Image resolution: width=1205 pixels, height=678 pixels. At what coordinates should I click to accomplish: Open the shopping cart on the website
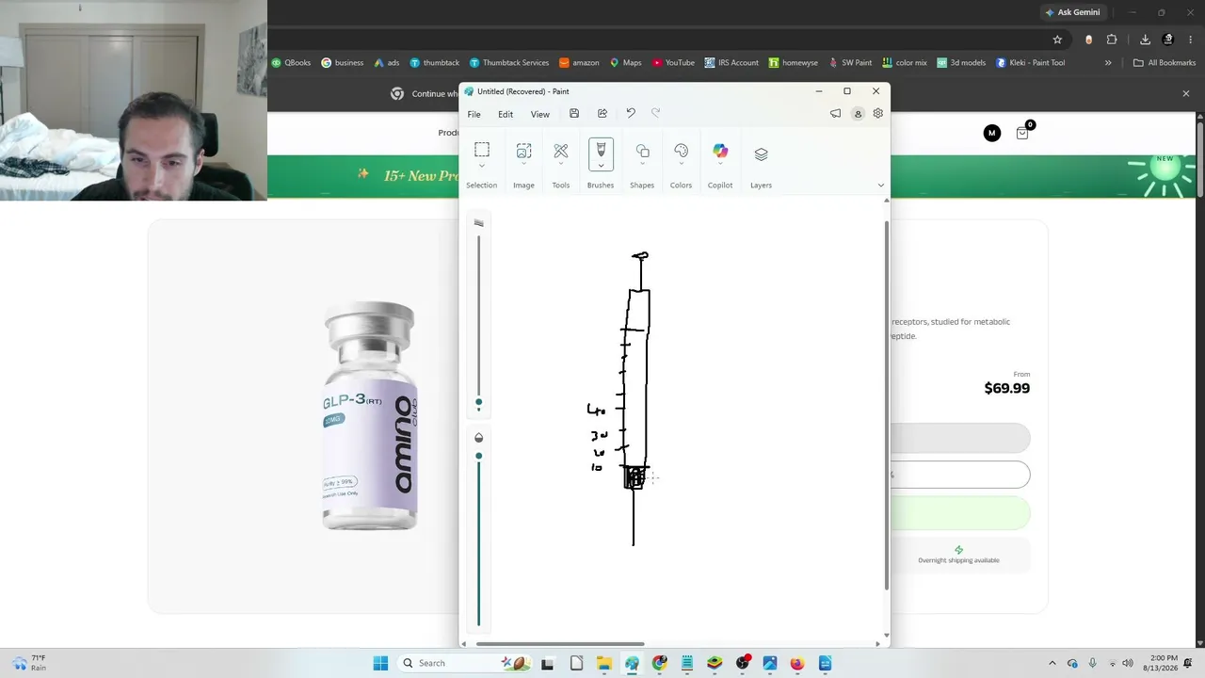pyautogui.click(x=1023, y=132)
